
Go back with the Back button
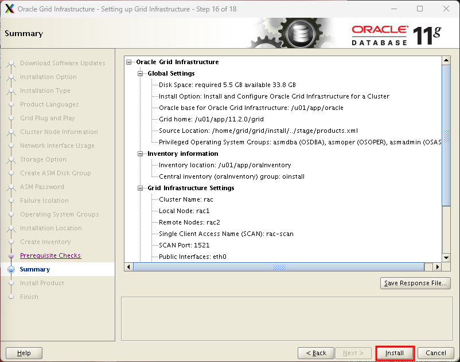point(316,353)
